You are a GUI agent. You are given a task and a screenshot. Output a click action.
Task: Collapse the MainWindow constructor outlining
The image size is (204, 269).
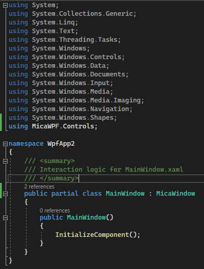point(5,218)
